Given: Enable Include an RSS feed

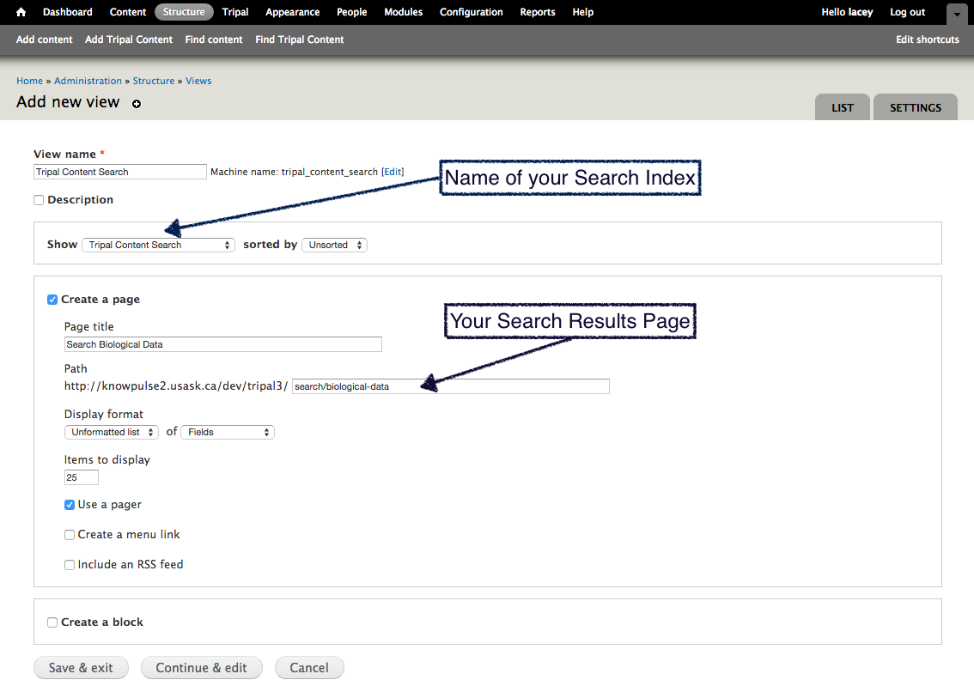Looking at the screenshot, I should click(x=70, y=565).
